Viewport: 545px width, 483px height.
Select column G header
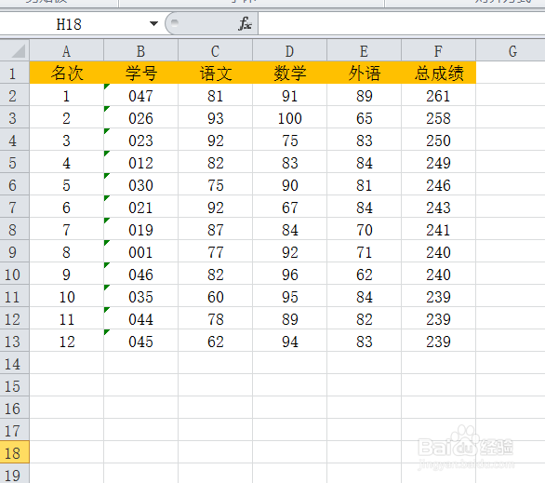point(511,51)
